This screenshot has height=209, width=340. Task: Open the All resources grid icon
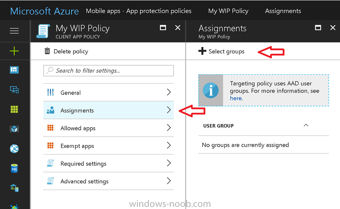click(14, 109)
